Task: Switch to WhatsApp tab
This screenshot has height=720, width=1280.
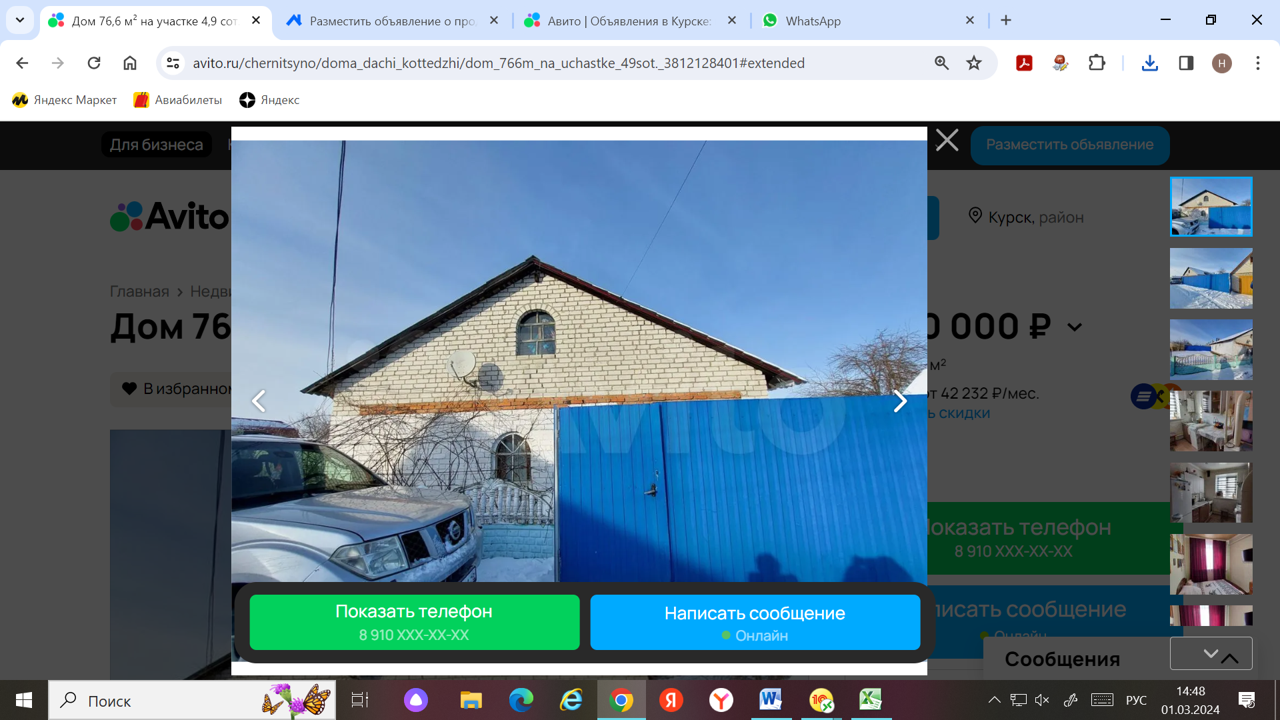Action: [813, 21]
